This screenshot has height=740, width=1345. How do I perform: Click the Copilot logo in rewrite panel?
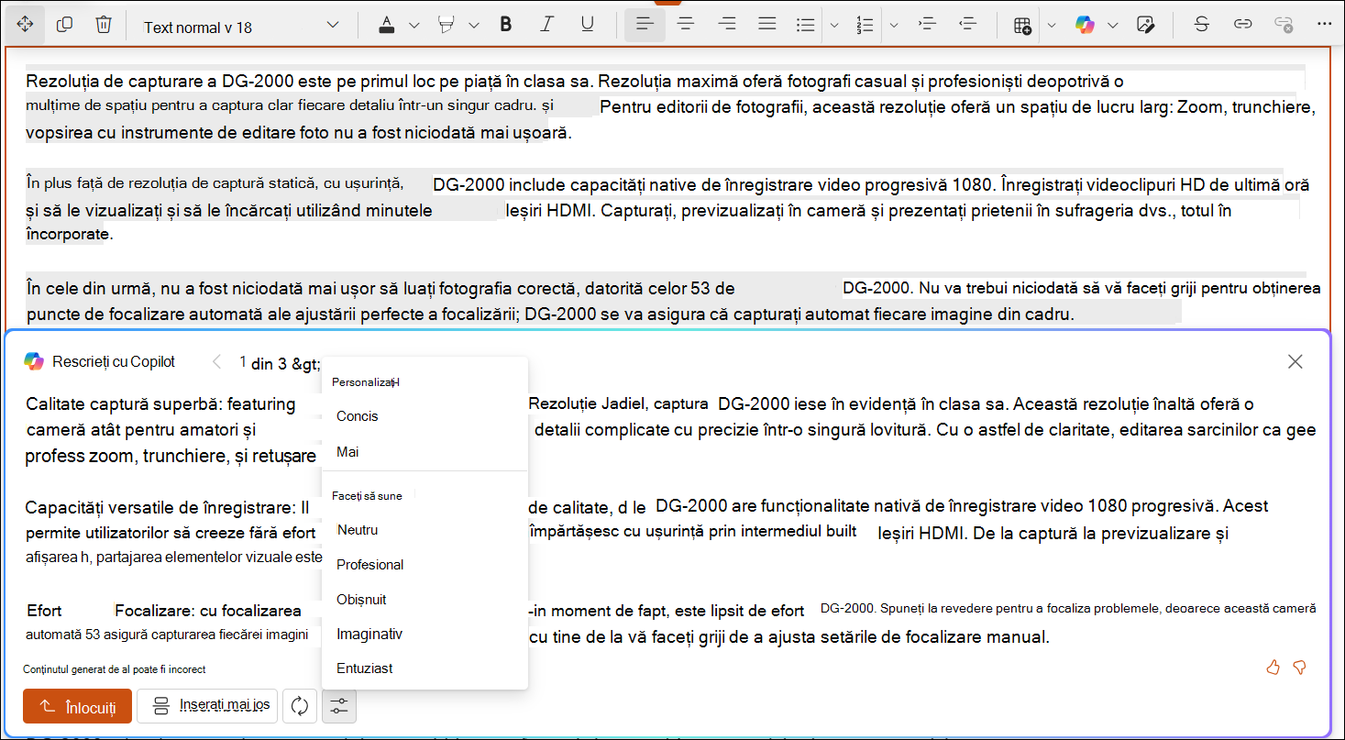34,361
